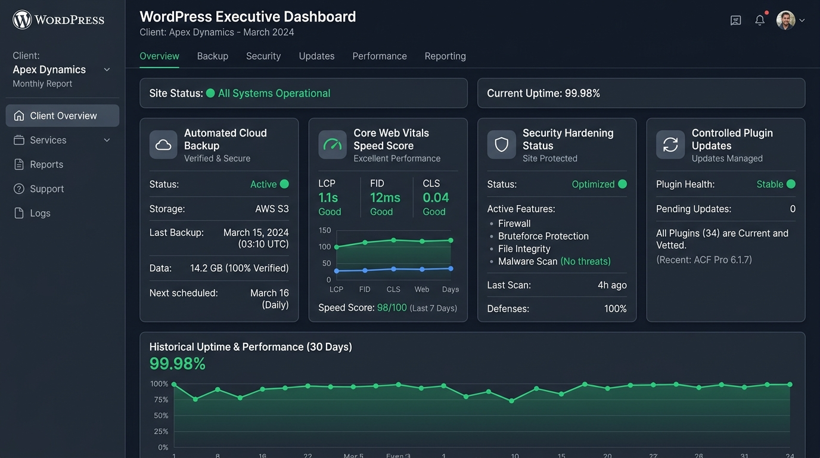This screenshot has width=820, height=458.
Task: Expand the user account menu chevron
Action: coord(802,20)
